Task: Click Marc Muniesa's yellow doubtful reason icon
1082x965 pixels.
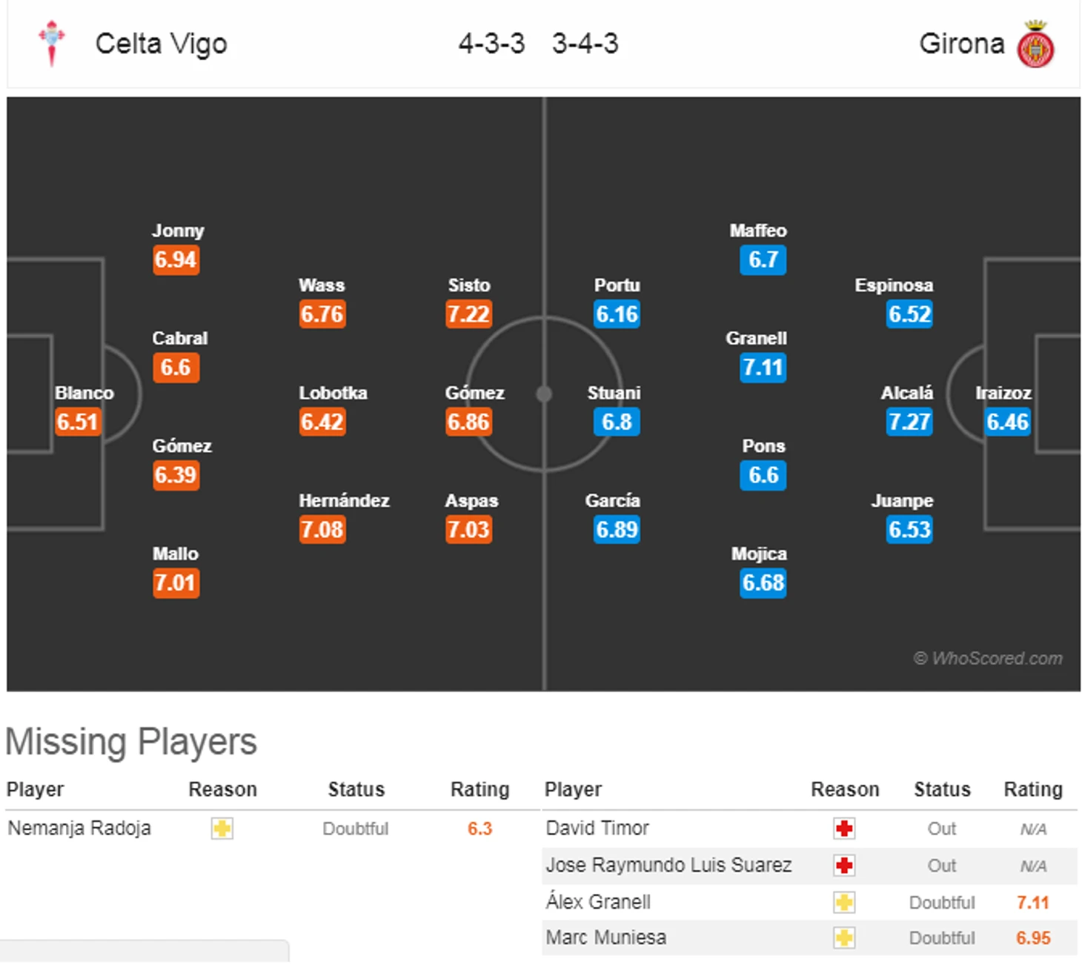Action: 844,938
